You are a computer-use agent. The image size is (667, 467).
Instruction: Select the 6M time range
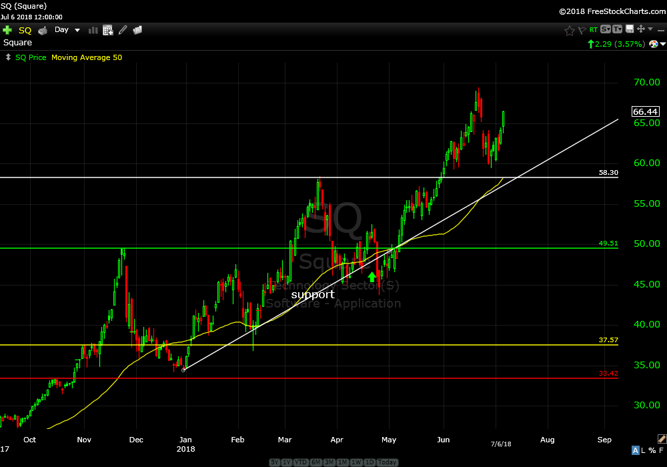(x=315, y=462)
